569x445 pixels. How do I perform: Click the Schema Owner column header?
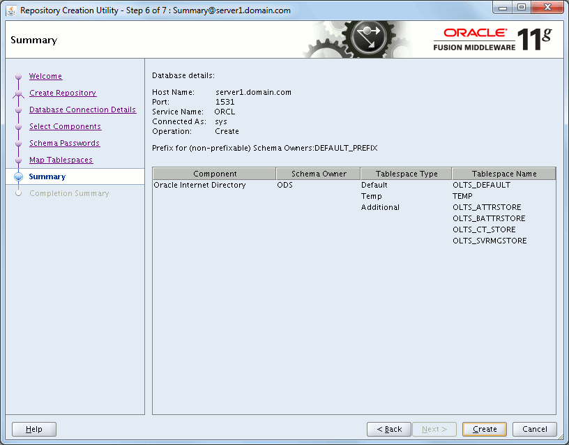318,174
